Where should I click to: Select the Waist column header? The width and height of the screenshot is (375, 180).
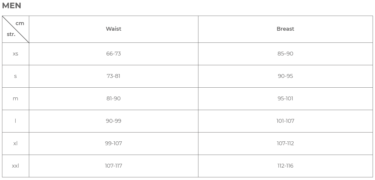click(114, 29)
